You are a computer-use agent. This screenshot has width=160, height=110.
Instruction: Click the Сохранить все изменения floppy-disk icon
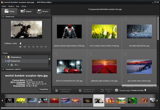(x=57, y=91)
